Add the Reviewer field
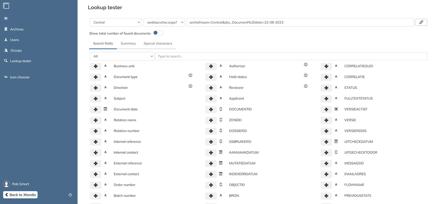This screenshot has height=204, width=437. [211, 88]
